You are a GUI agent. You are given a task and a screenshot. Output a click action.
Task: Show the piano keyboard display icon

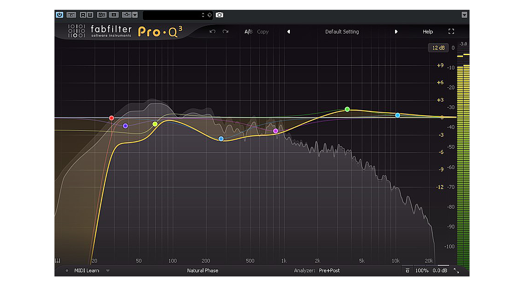click(x=57, y=261)
